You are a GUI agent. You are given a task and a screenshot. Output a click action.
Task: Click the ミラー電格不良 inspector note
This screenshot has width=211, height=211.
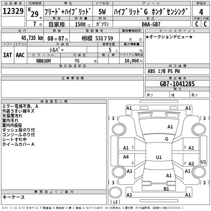pos(20,106)
